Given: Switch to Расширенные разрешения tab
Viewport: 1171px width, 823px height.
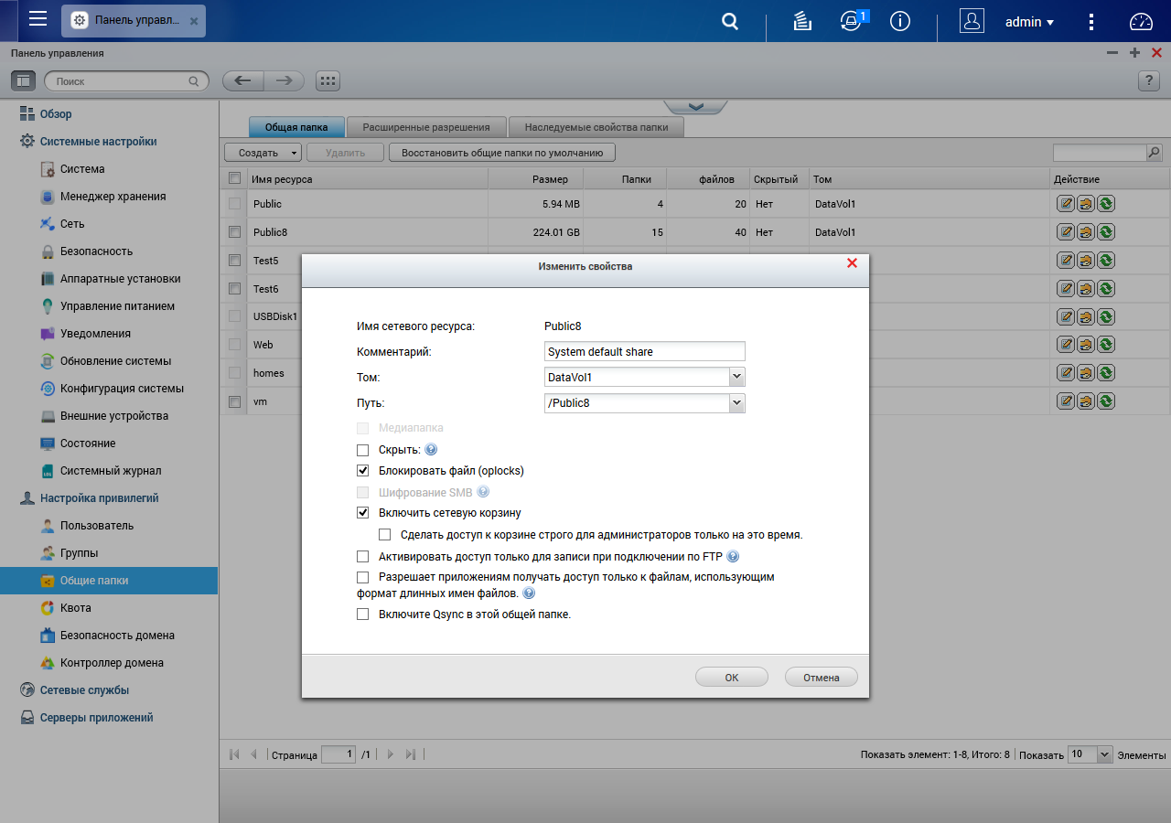Looking at the screenshot, I should point(426,128).
